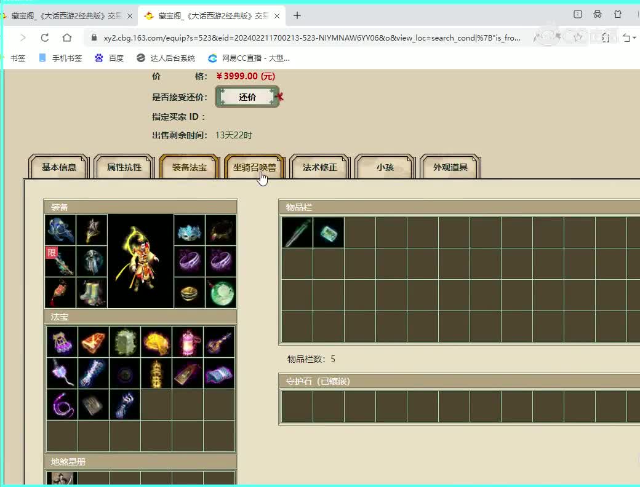The image size is (640, 487).
Task: Click the green stone seal 法宝 icon
Action: click(x=125, y=342)
